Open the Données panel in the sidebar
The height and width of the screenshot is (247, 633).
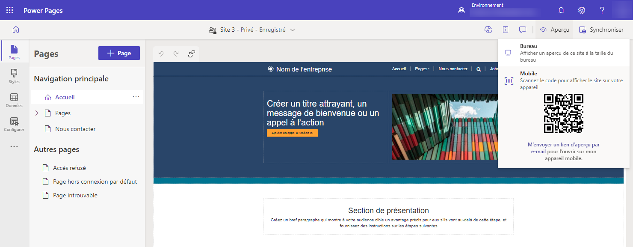click(x=14, y=100)
